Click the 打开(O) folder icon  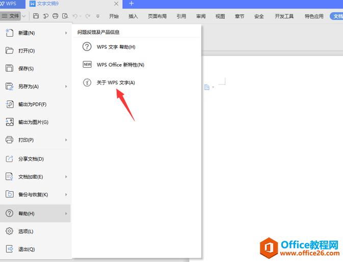[9, 51]
